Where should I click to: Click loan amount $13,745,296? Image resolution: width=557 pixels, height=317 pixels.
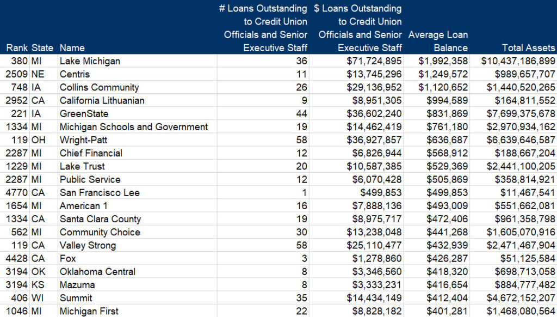[374, 75]
